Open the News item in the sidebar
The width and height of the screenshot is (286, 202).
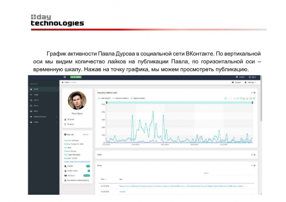36,111
